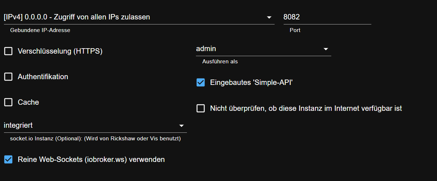Click the 'Nicht überprüfen, ob diese Instanz' label

pos(306,108)
